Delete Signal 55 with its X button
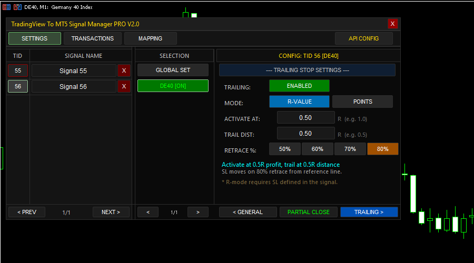Screen dimensions: 474x263 click(x=124, y=70)
